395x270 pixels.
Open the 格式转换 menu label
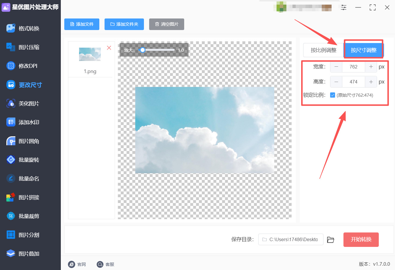29,28
